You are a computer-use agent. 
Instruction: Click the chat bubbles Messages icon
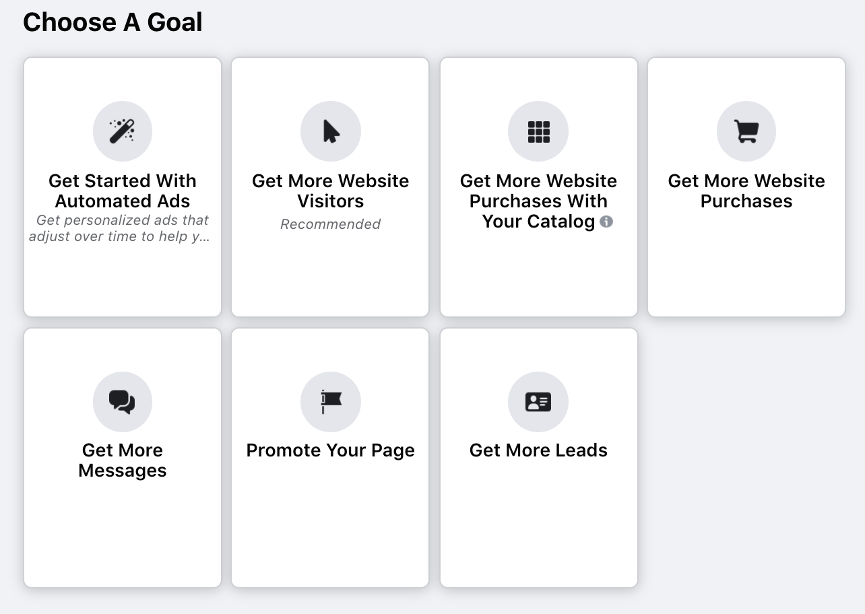coord(123,402)
